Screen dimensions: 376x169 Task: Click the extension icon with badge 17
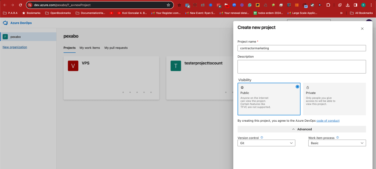point(305,5)
